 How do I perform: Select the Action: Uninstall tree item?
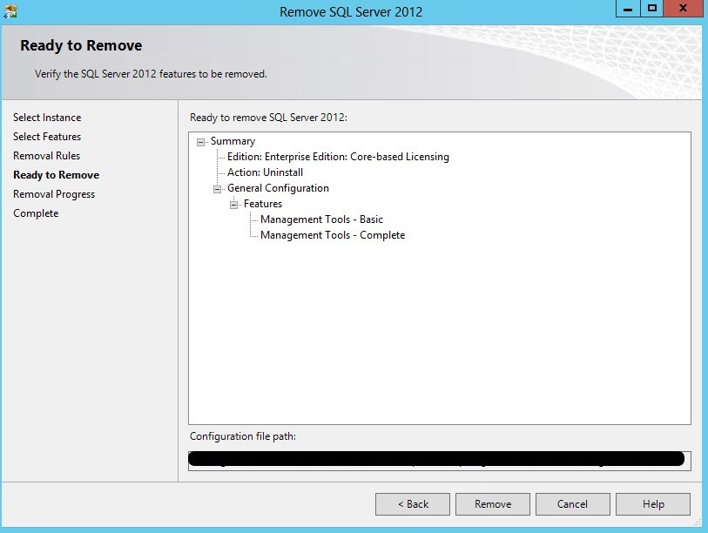coord(265,172)
